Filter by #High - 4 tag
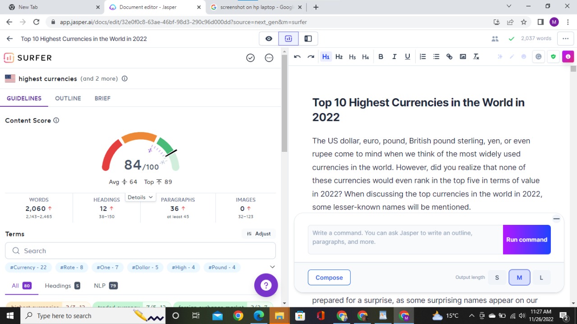 [183, 267]
